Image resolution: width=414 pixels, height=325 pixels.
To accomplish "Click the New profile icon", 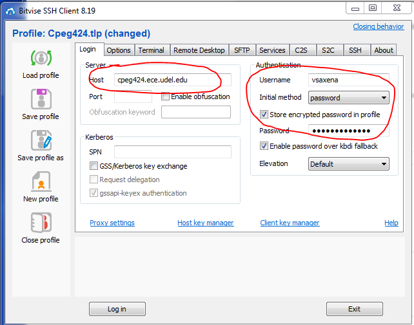I will (x=41, y=181).
